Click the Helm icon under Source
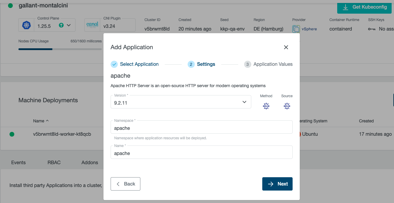The image size is (394, 203). 287,106
